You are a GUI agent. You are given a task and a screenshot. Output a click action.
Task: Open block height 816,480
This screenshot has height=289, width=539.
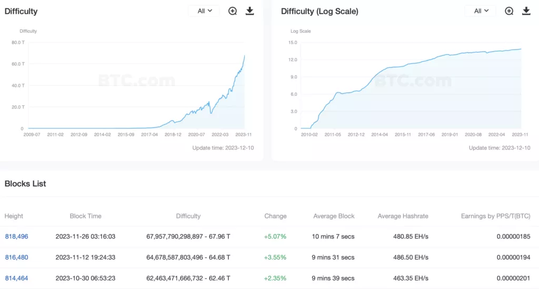click(x=16, y=257)
